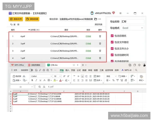Click the search magnifier icon in ribbon

(136, 70)
